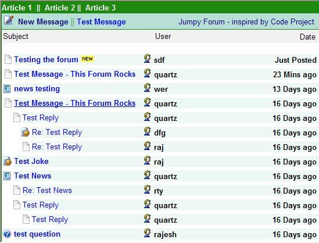This screenshot has height=243, width=319.
Task: Click smiley icon beside Re: Test Reply by dfg
Action: point(26,132)
